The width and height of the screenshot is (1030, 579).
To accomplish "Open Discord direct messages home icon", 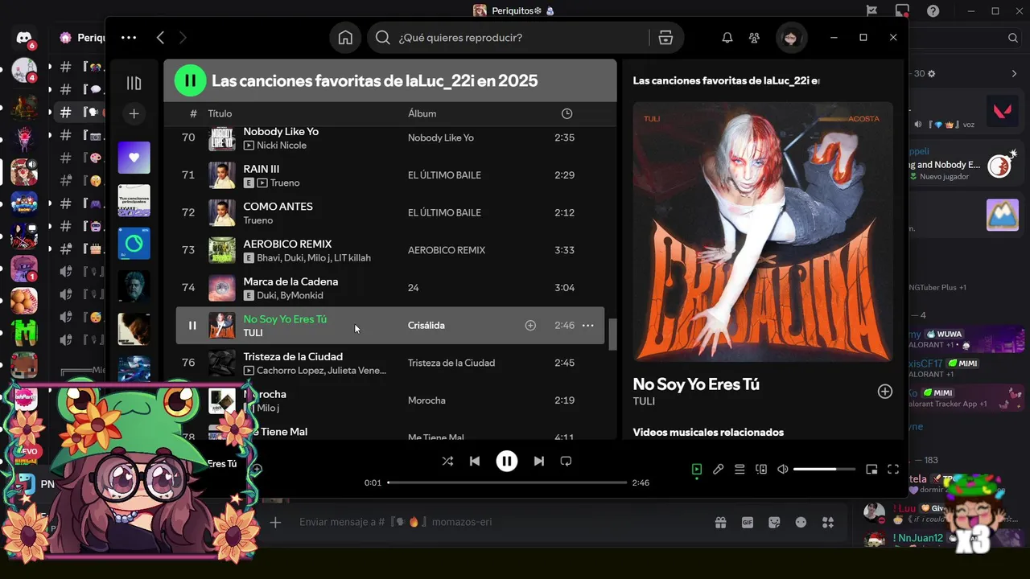I will tap(24, 38).
